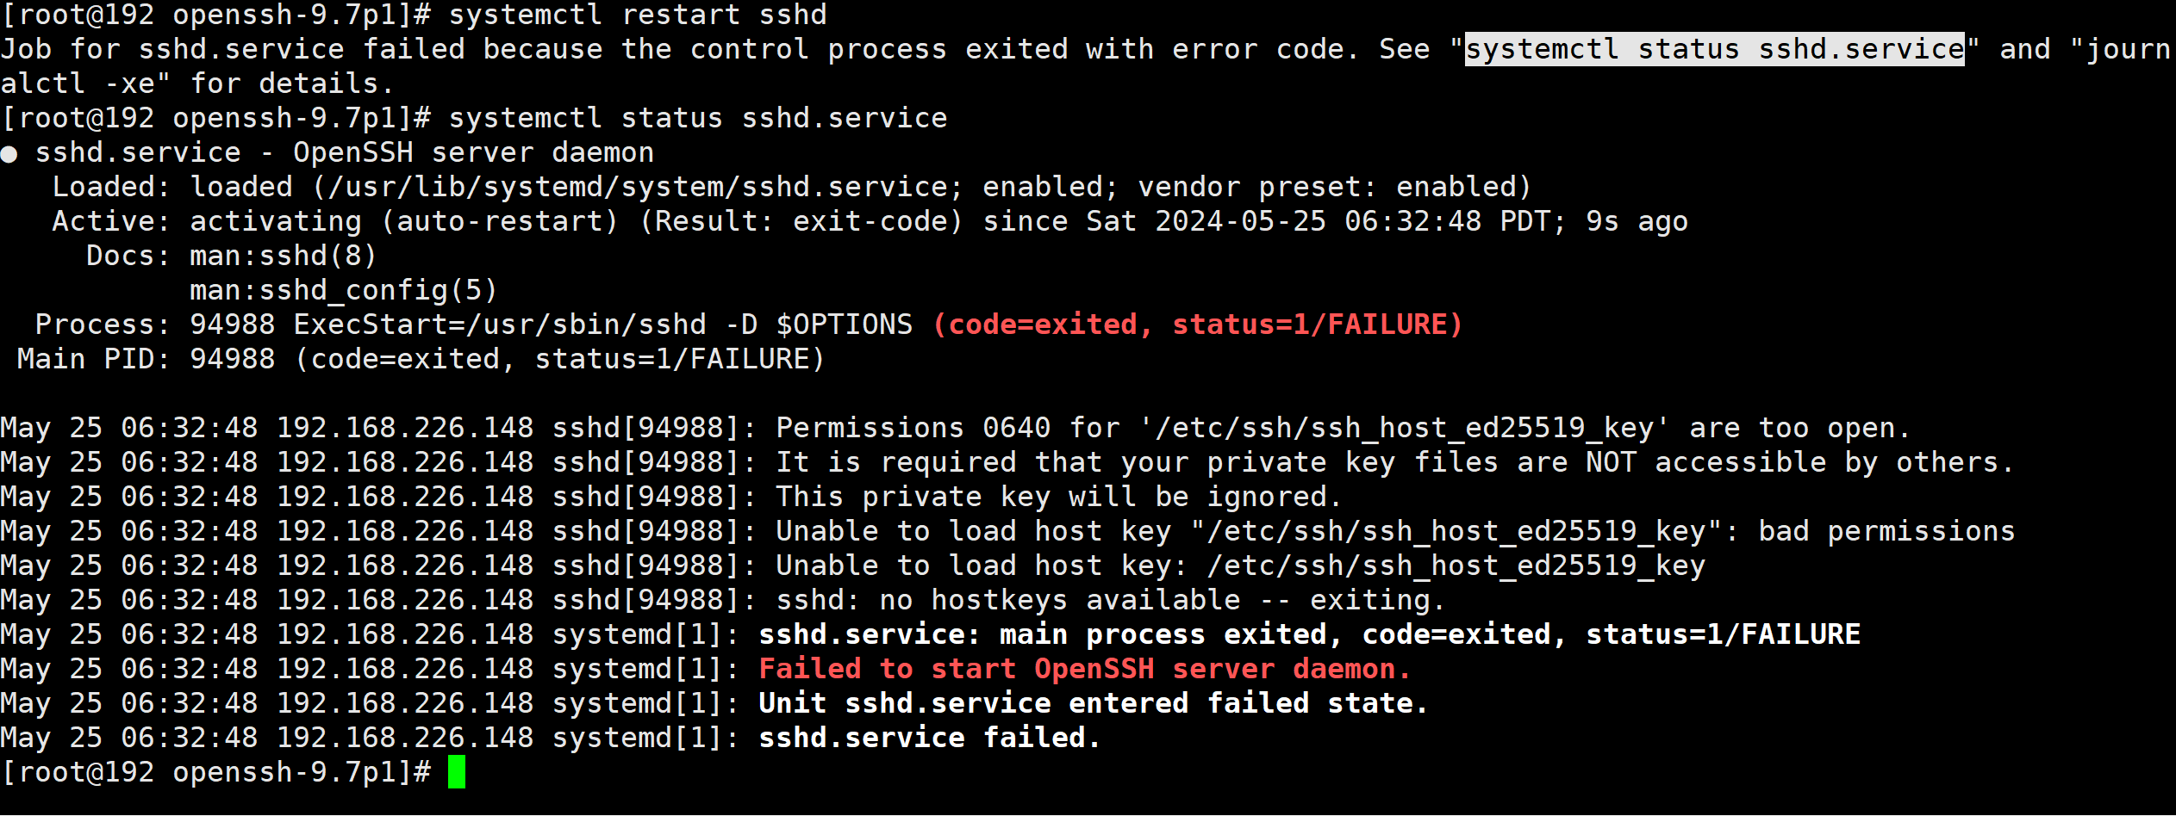Click the 'man:sshd(8)' docs reference
The height and width of the screenshot is (816, 2176).
(283, 256)
